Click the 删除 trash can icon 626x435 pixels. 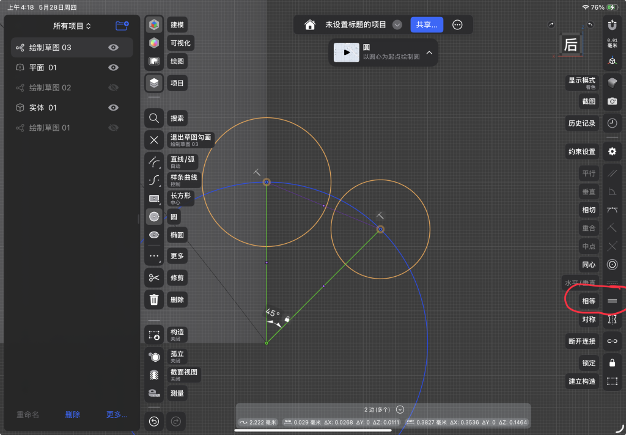click(154, 300)
